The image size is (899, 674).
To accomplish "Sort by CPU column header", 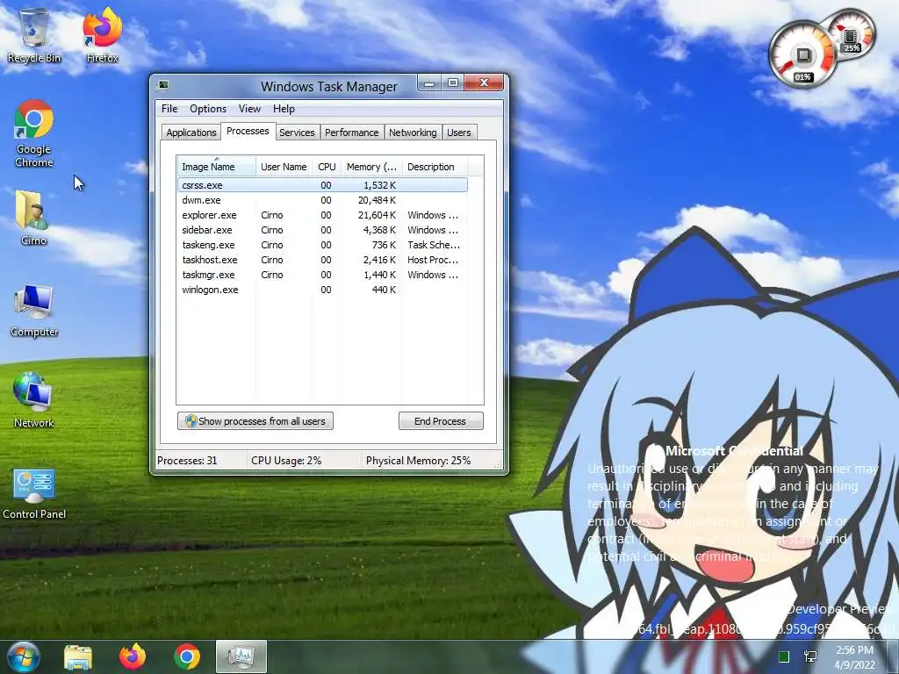I will click(x=327, y=167).
